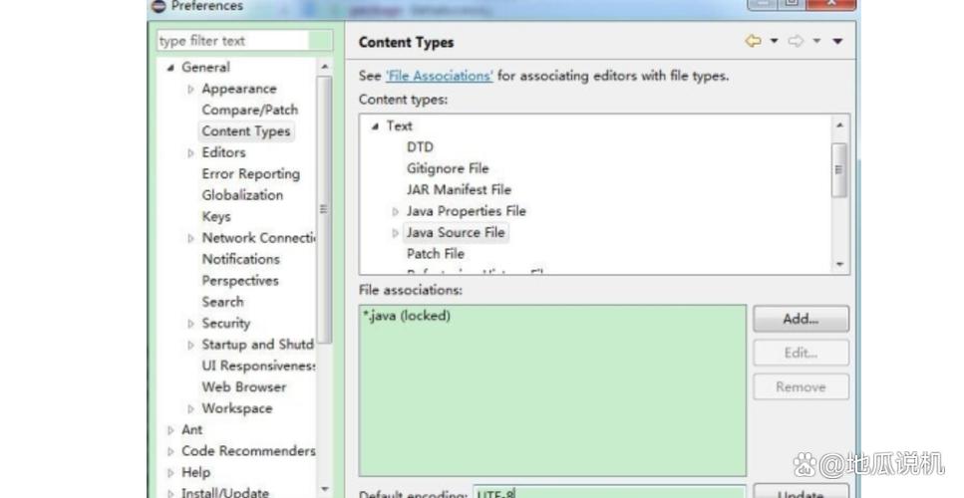This screenshot has height=498, width=964.
Task: Collapse the Text content type node
Action: coord(375,126)
